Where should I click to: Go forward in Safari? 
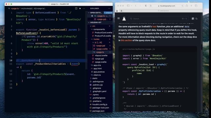[140, 6]
